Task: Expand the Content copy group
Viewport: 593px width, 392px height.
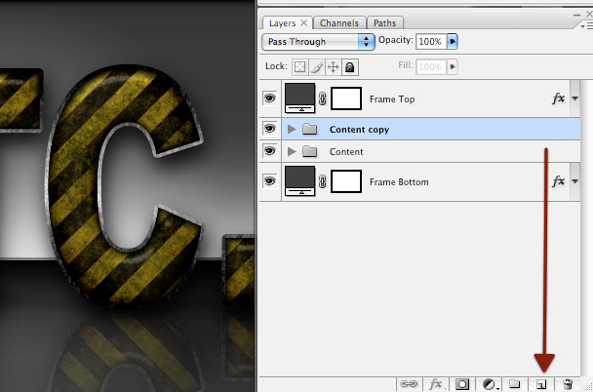Action: pyautogui.click(x=292, y=130)
